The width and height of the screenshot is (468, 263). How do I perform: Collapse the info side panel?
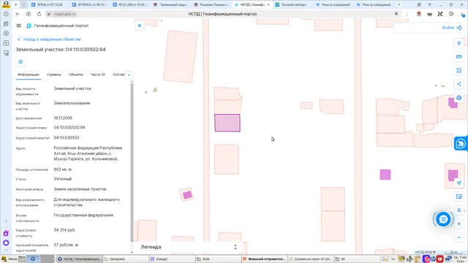[140, 26]
